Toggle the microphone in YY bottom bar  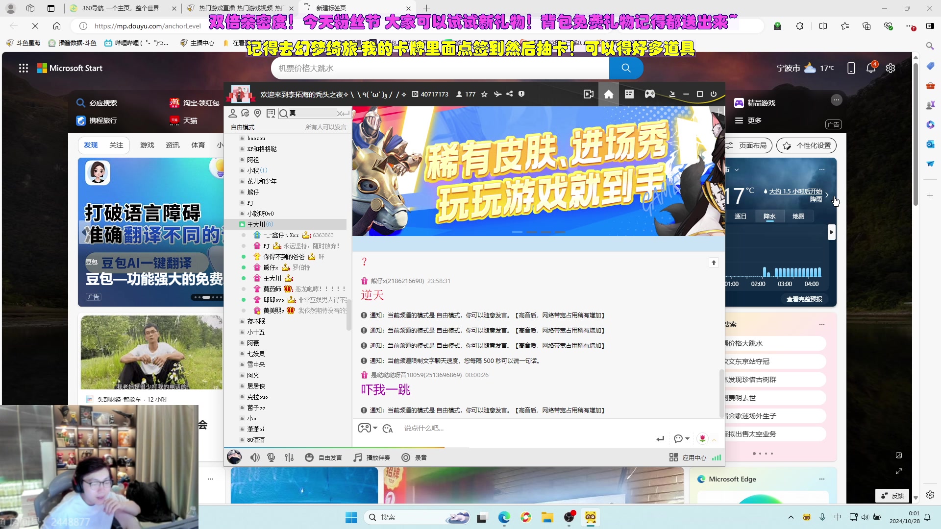(271, 457)
